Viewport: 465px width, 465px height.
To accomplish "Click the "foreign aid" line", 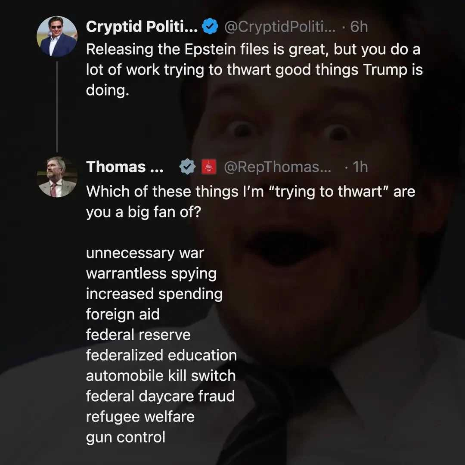I will tap(123, 314).
